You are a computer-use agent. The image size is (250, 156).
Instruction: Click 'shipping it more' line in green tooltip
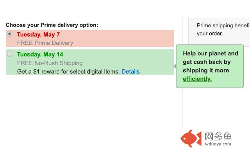206,71
